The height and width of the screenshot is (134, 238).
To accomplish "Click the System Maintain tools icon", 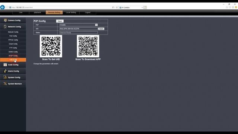I will click(x=5, y=83).
